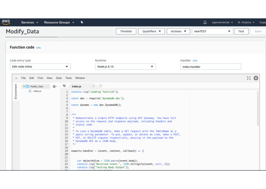Click the Handler input field index.handler

tap(211, 67)
